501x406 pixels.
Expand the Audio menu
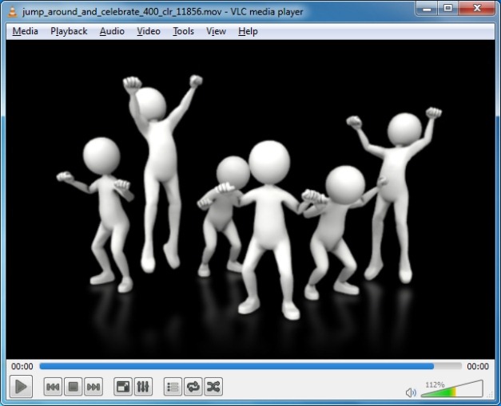pyautogui.click(x=112, y=31)
